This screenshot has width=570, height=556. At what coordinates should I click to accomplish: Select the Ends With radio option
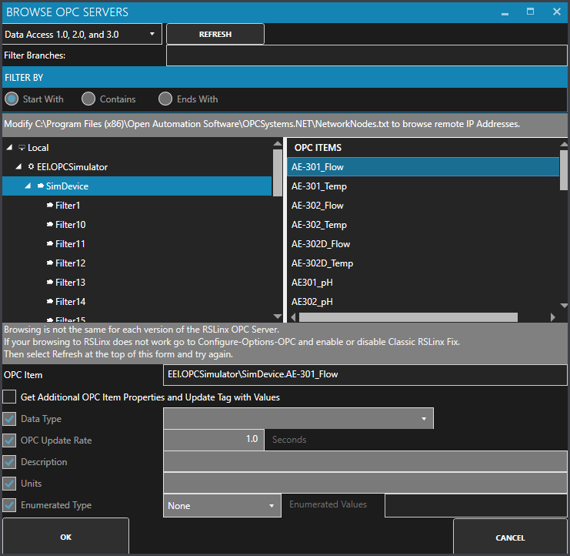[x=165, y=99]
